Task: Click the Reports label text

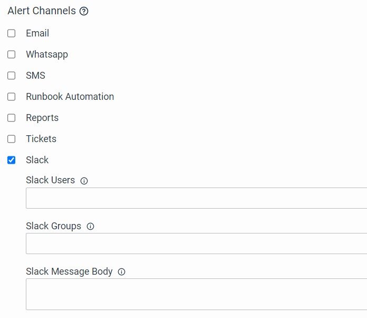Action: point(42,118)
